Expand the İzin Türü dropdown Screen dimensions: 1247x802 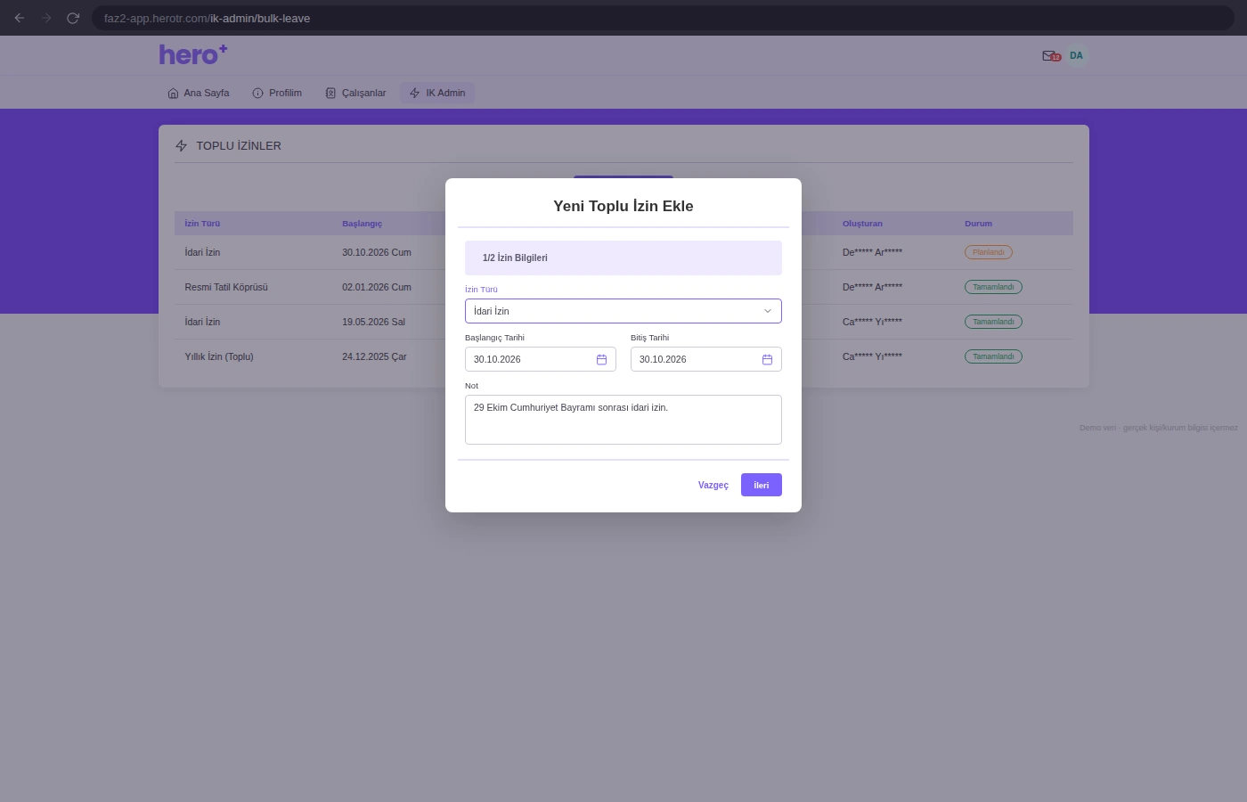[x=623, y=311]
